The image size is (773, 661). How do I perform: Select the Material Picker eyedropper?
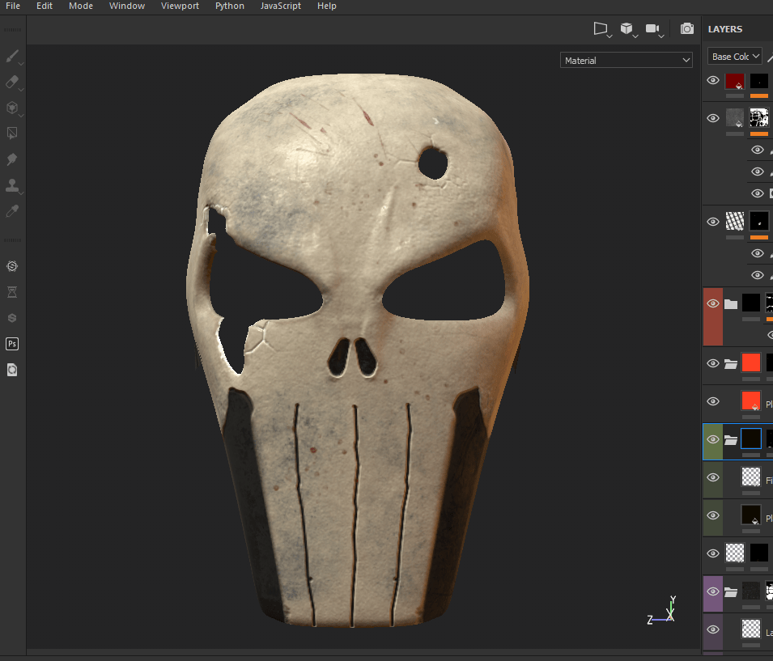coord(12,211)
